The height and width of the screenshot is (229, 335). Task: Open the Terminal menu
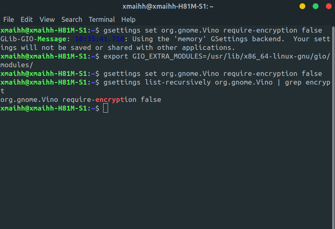coord(101,19)
